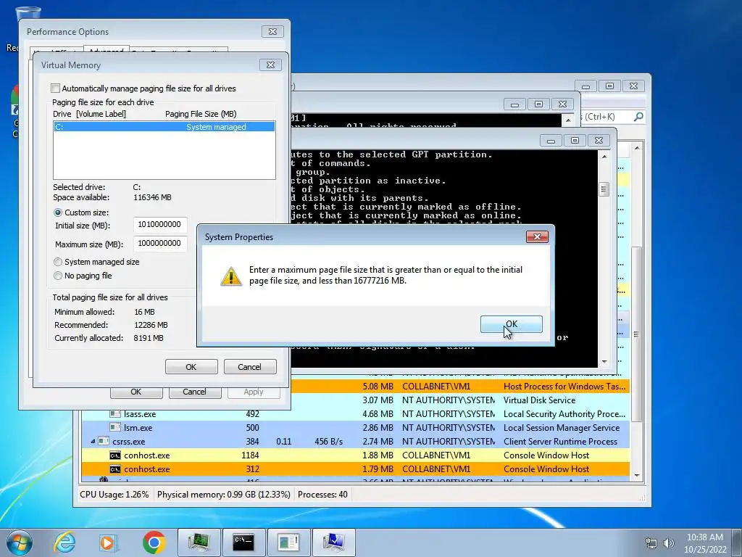Select the lsm.exe process row
This screenshot has width=742, height=557.
(355, 428)
